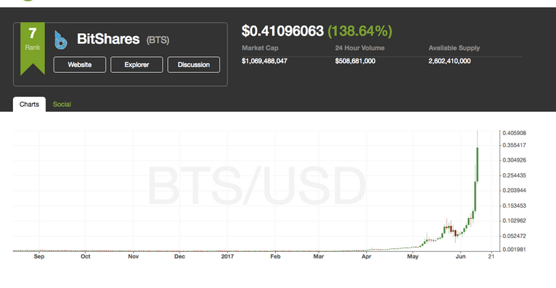Select the Available Supply value 2,602,410,000
The width and height of the screenshot is (556, 288).
pos(450,61)
